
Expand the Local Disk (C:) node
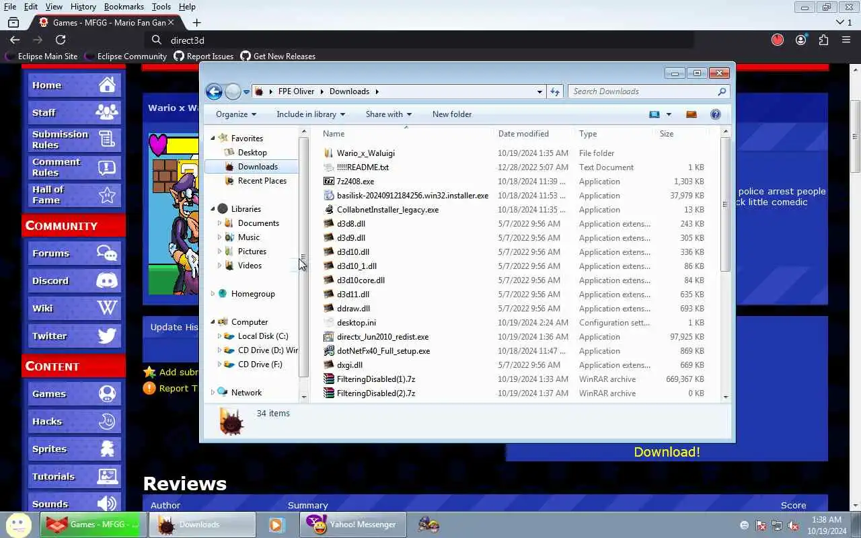tap(219, 336)
